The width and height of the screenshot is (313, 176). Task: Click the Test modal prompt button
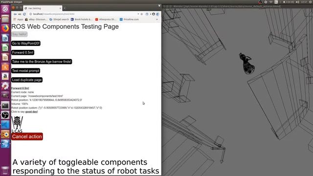[x=25, y=71]
